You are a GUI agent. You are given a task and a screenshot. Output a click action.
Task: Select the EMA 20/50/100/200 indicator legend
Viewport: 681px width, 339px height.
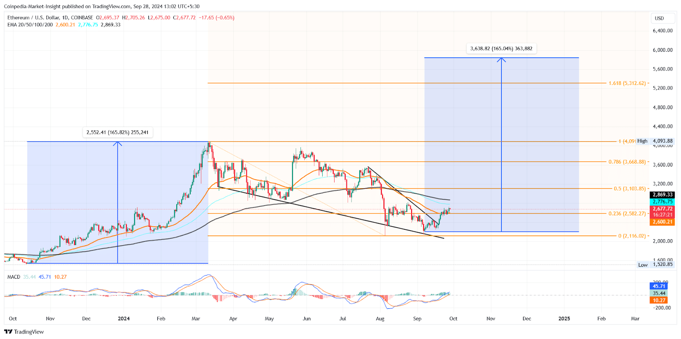click(30, 25)
